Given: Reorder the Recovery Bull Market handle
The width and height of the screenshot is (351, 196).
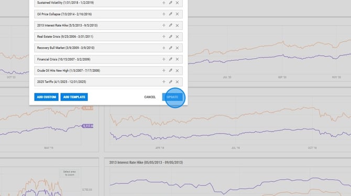Looking at the screenshot, I should coord(163,48).
